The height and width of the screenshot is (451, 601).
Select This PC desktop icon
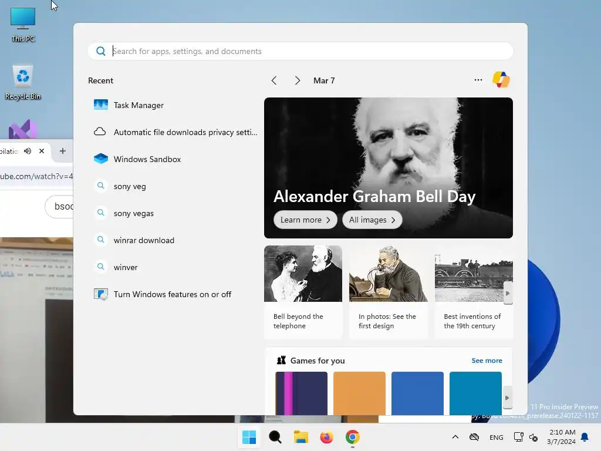coord(23,25)
